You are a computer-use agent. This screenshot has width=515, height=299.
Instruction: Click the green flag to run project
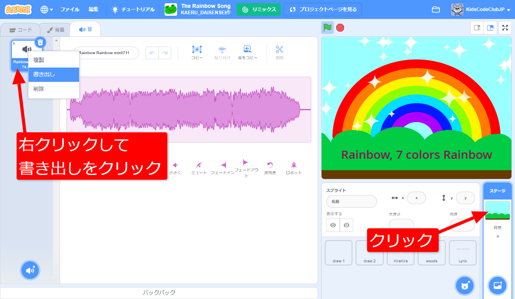point(327,27)
